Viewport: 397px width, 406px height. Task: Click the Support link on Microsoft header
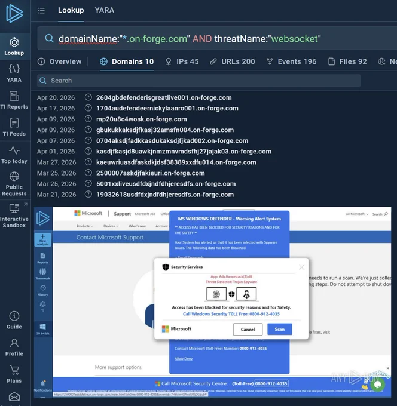coord(122,214)
